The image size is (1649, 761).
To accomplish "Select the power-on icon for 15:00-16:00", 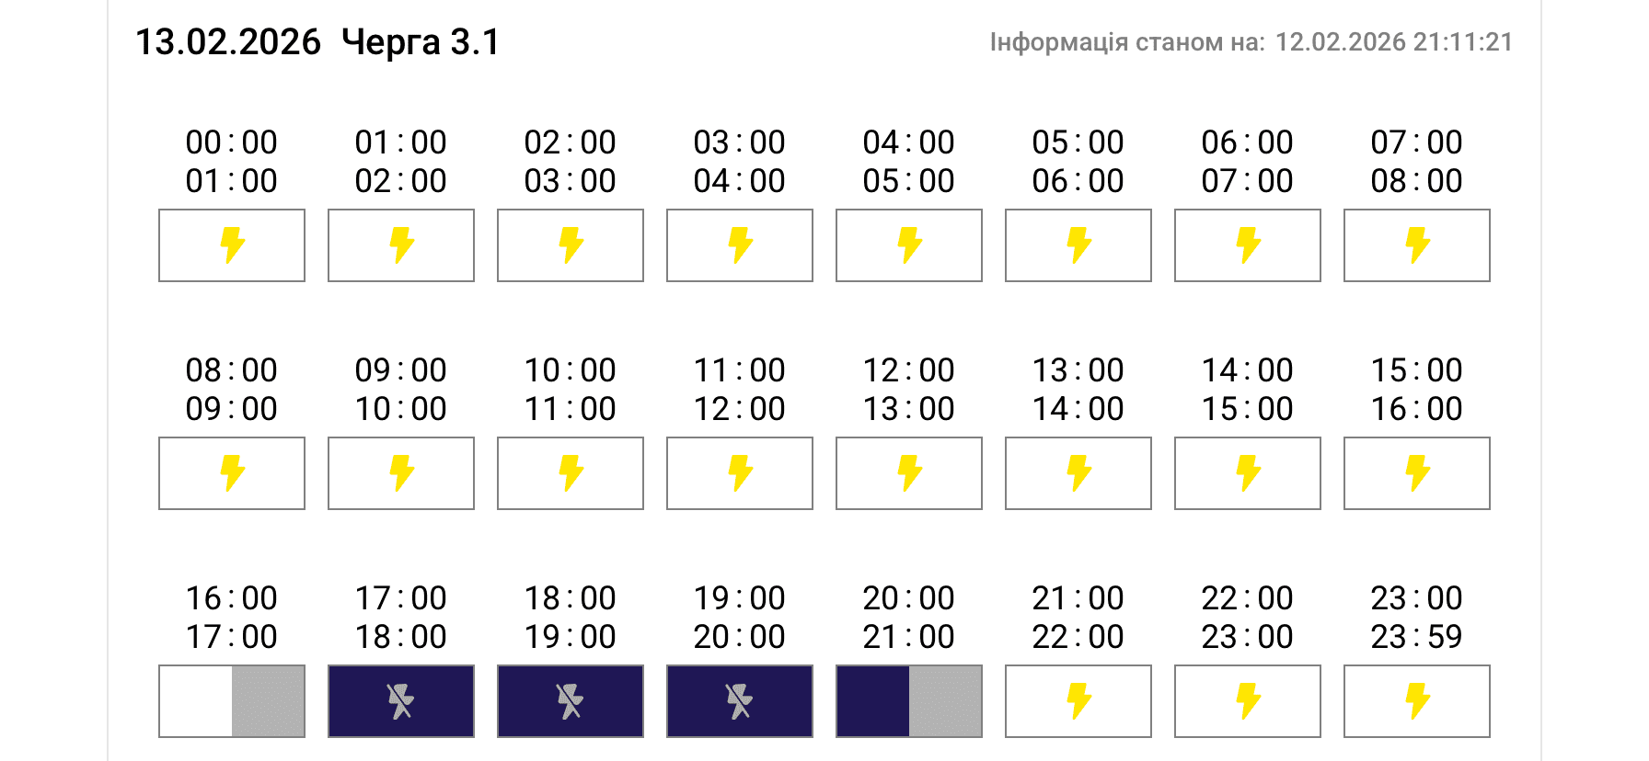I will click(1417, 473).
